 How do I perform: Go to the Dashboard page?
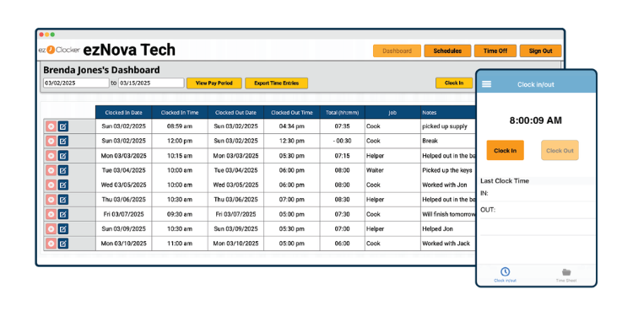[x=397, y=51]
